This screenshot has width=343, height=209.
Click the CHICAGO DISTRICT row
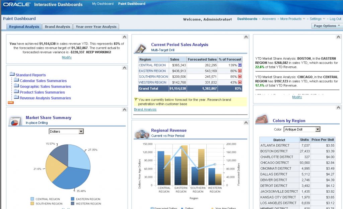297,163
